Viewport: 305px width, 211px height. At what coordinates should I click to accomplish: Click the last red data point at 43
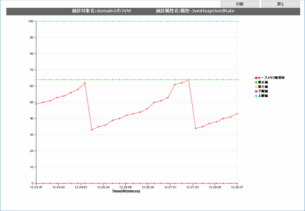click(237, 114)
